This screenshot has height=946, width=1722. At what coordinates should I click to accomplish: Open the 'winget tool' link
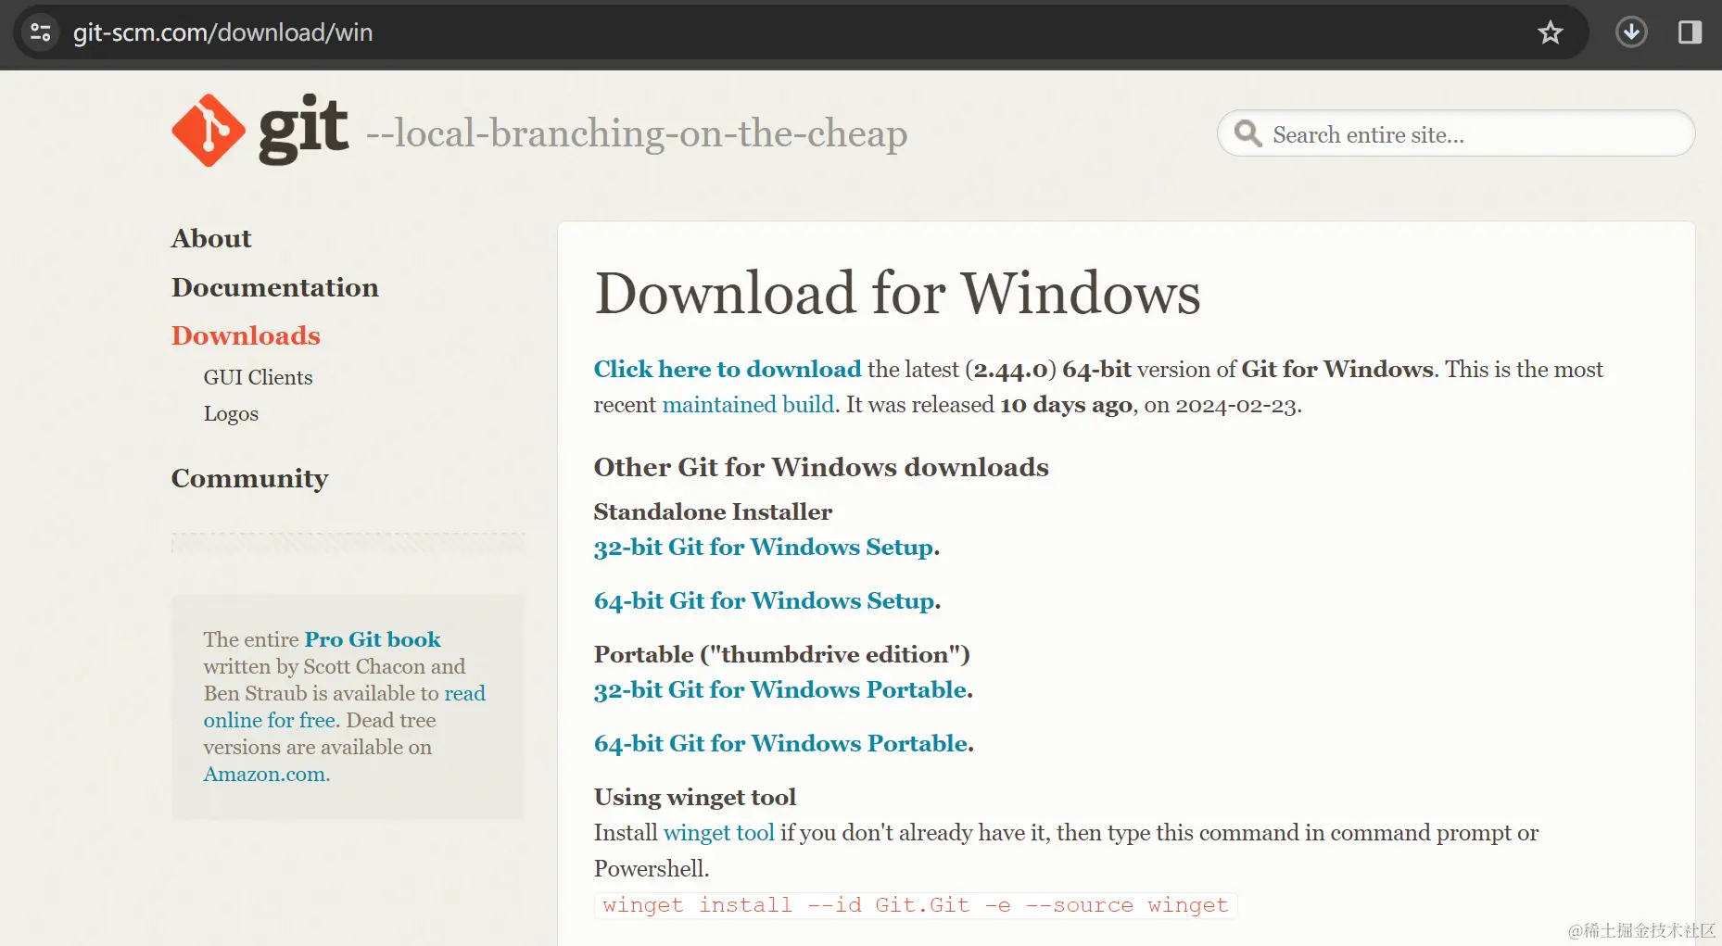(719, 833)
